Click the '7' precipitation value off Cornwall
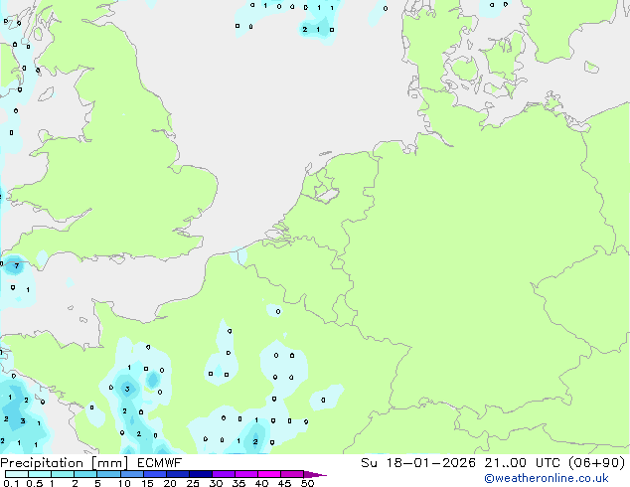This screenshot has width=630, height=487. coord(17,266)
